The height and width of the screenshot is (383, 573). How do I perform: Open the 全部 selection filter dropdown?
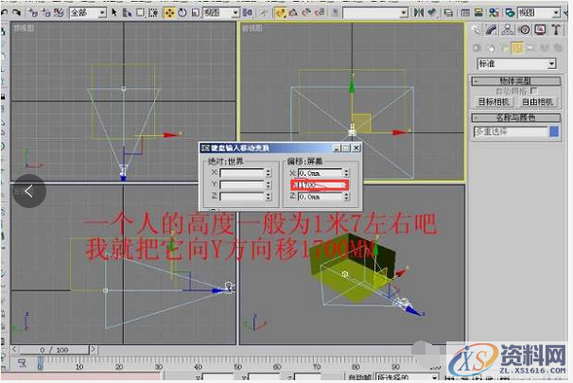[88, 13]
